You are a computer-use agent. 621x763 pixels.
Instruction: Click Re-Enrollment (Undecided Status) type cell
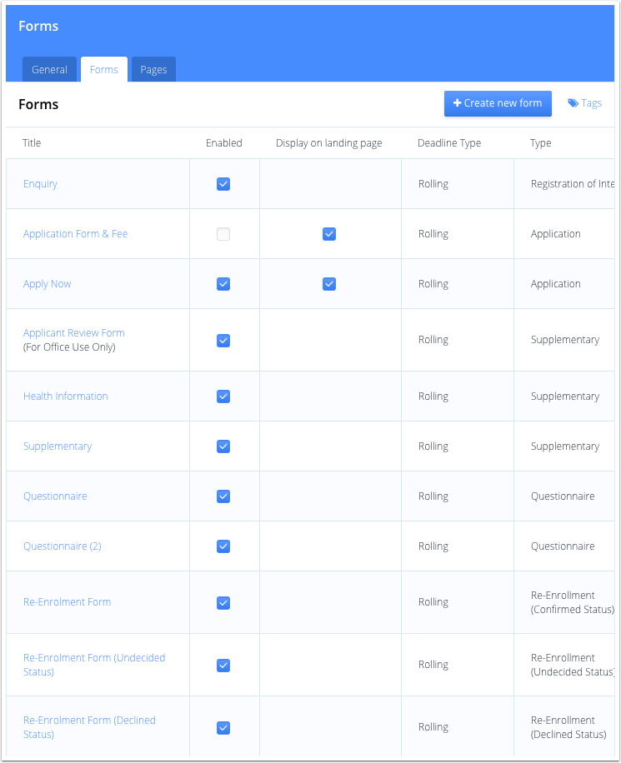573,665
